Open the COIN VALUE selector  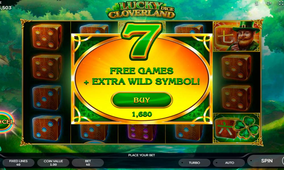click(x=53, y=163)
